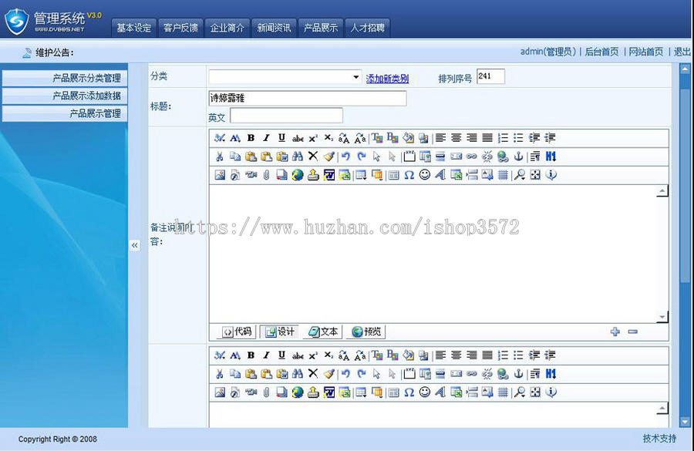The width and height of the screenshot is (694, 451).
Task: Open the 客户反馈 menu tab
Action: (180, 28)
